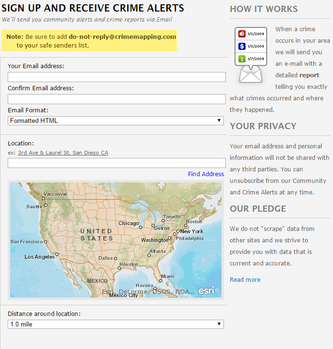
Task: Open the Email Format dropdown
Action: [116, 120]
